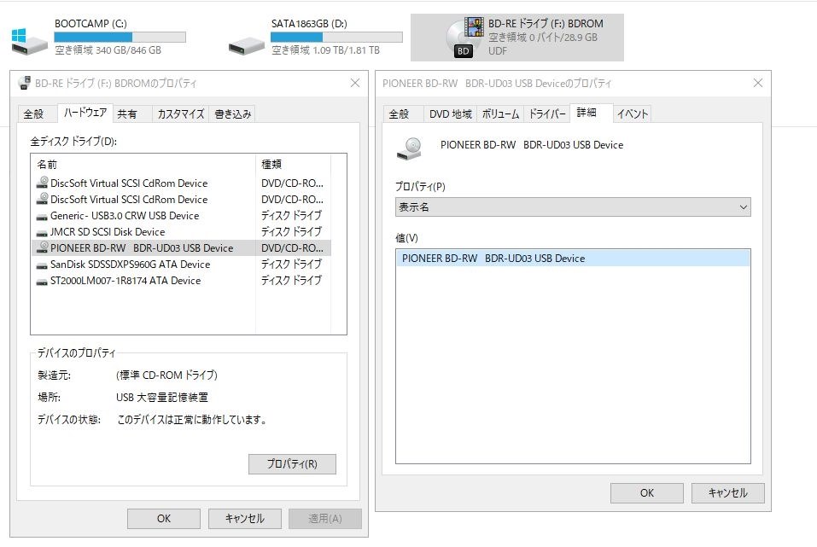This screenshot has width=817, height=547.
Task: Click icon beside Generic- USB3.0 CRW device
Action: point(42,216)
